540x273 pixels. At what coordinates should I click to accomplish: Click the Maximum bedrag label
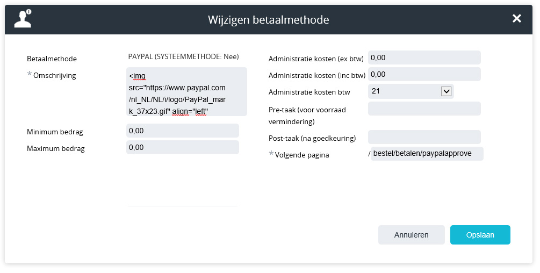point(56,149)
